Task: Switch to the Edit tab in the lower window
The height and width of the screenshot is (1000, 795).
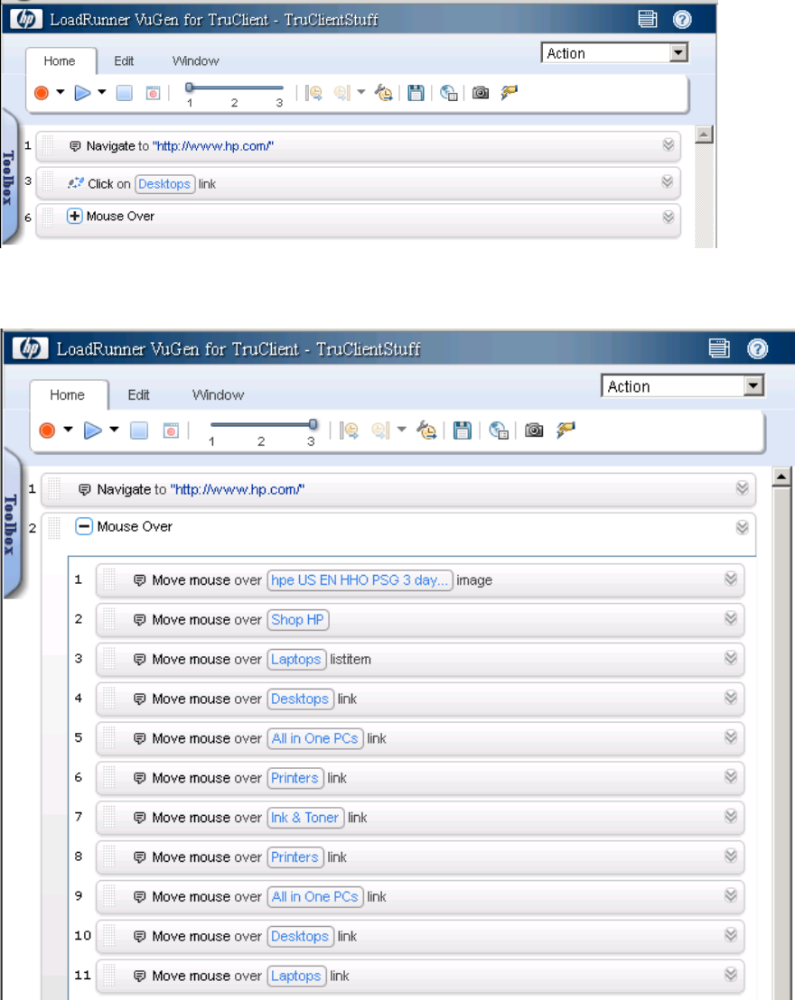Action: pos(138,394)
